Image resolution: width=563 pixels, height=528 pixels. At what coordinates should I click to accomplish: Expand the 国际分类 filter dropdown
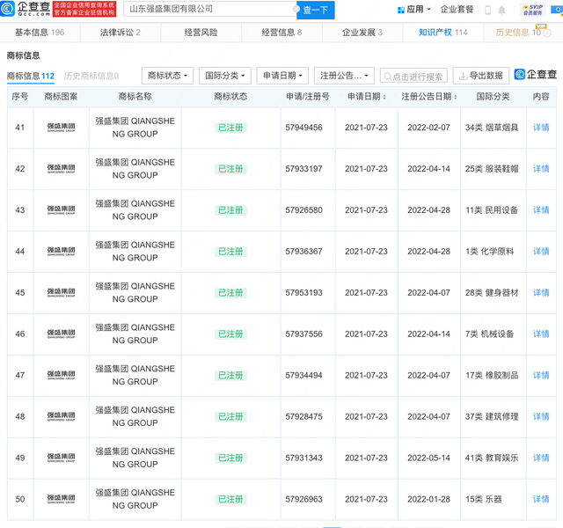(224, 76)
